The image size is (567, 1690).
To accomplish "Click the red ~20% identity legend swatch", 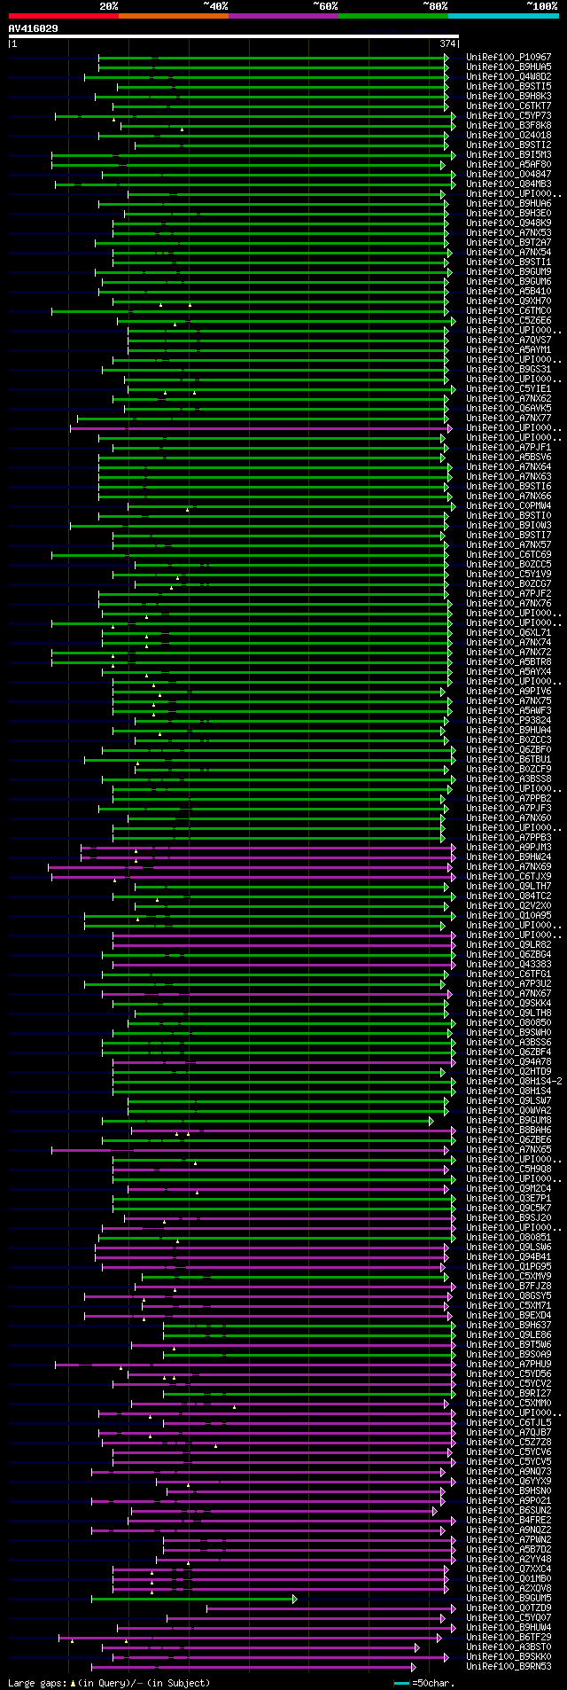I will (64, 16).
